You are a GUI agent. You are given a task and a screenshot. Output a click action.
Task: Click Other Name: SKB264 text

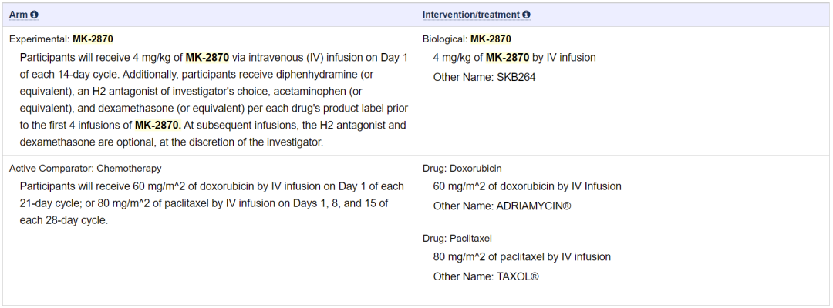coord(484,77)
